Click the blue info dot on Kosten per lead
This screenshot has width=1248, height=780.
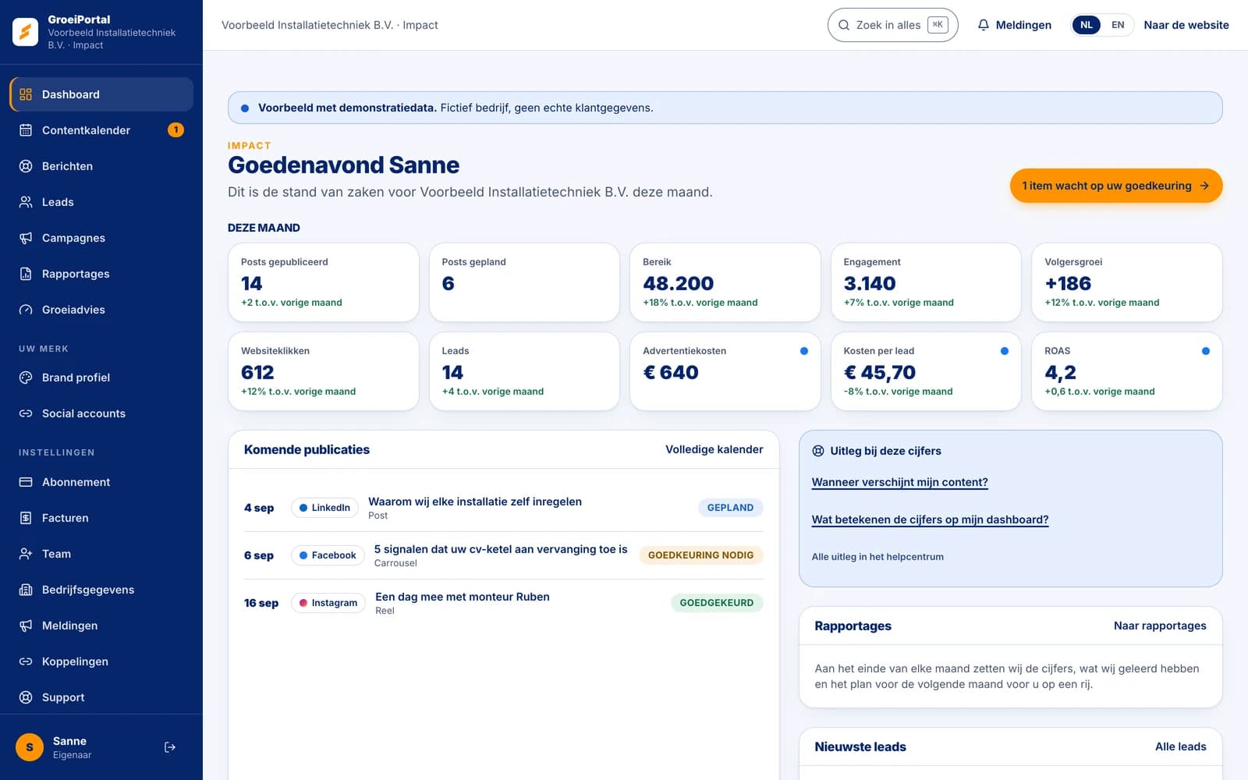click(x=1005, y=351)
